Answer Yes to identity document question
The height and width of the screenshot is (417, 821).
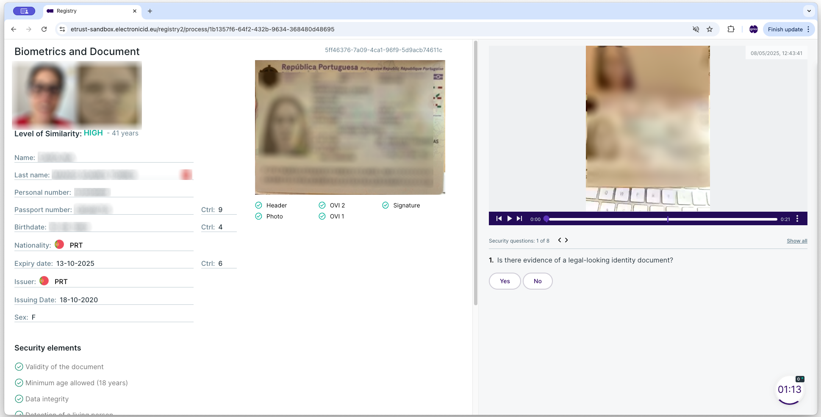505,281
